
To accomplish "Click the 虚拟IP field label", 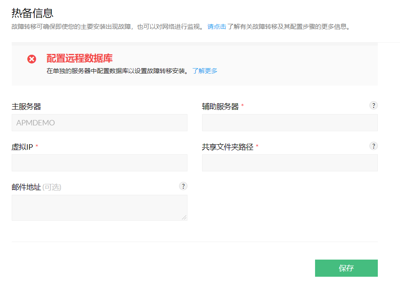I will coord(22,147).
